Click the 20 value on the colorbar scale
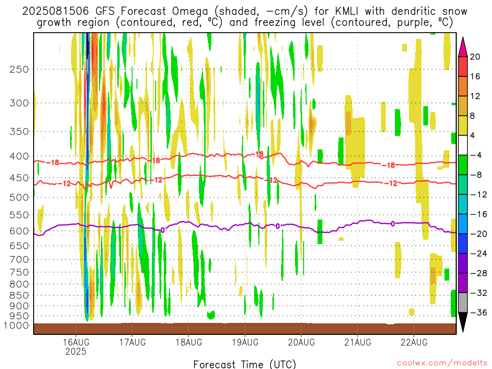The width and height of the screenshot is (492, 369). coord(475,57)
